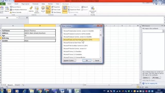
Task: Open Microsoft Teams from the taskbar
Action: click(x=55, y=91)
